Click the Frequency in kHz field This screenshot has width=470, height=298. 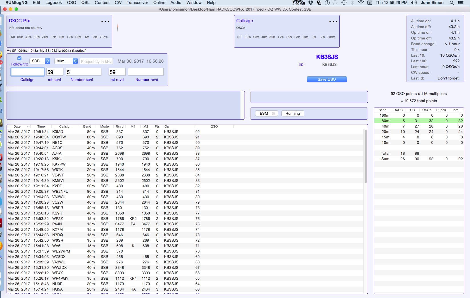[96, 61]
